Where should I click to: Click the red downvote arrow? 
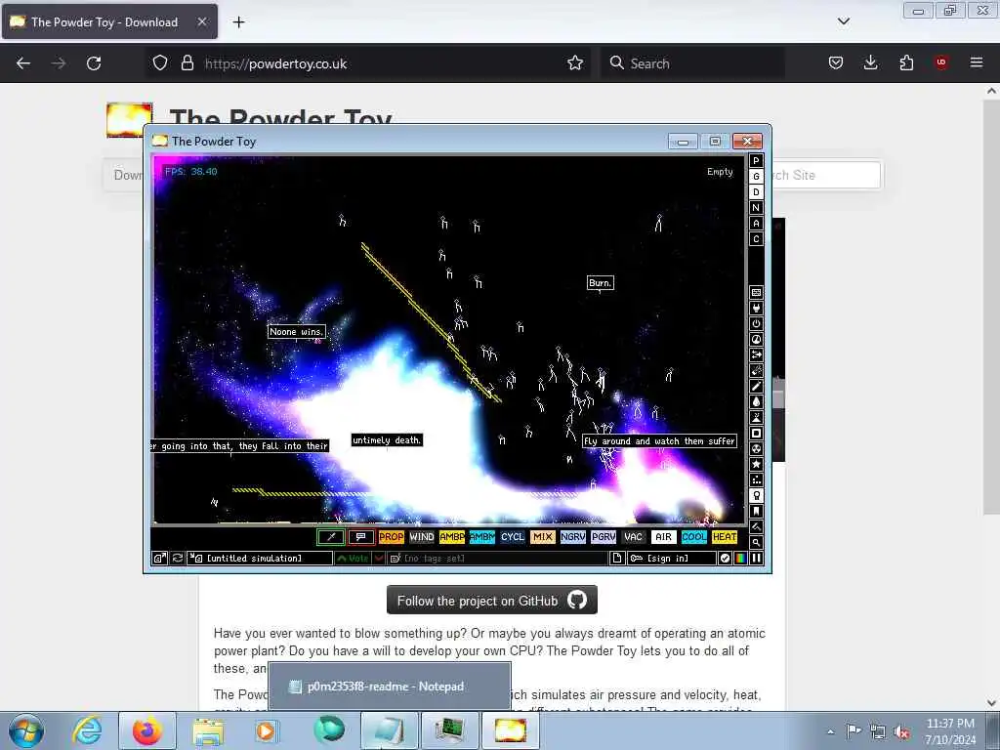[378, 558]
